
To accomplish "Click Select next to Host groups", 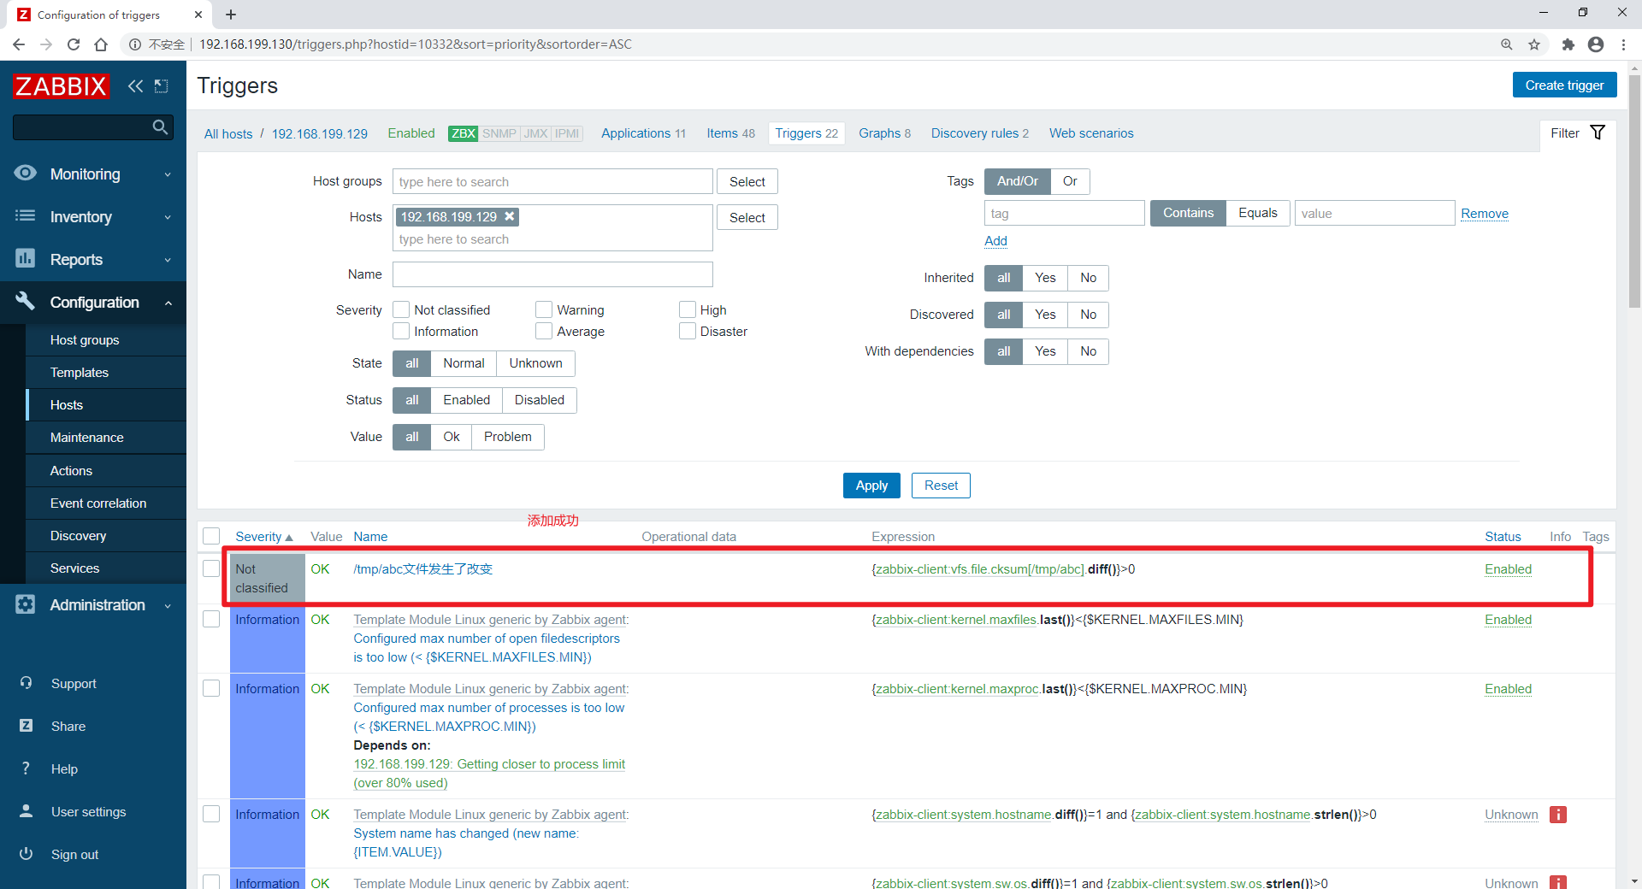I will 747,181.
